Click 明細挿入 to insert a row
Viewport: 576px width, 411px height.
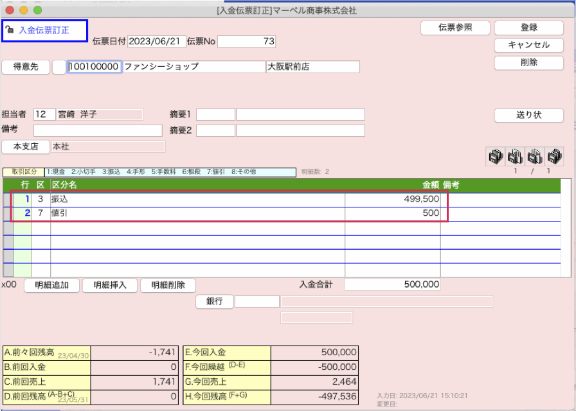click(110, 285)
